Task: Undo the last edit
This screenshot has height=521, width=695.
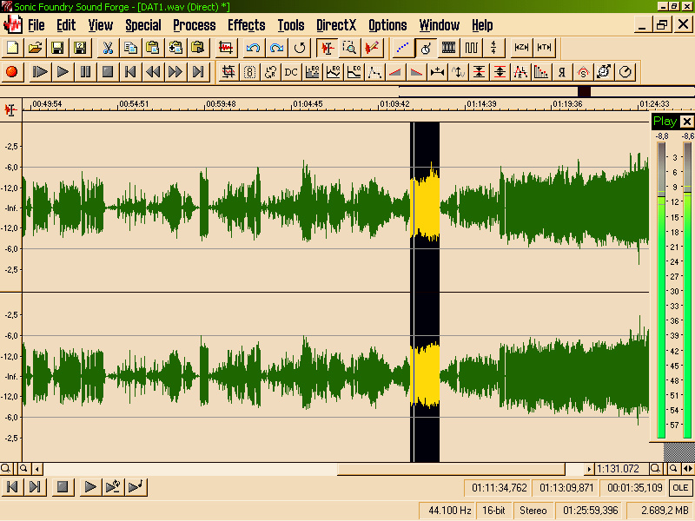Action: tap(253, 48)
